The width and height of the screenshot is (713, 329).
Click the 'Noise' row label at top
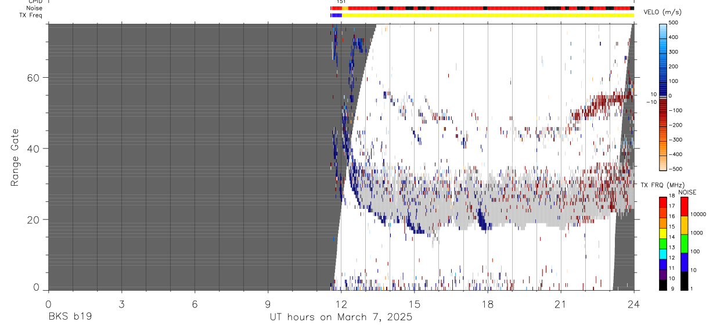pyautogui.click(x=34, y=8)
